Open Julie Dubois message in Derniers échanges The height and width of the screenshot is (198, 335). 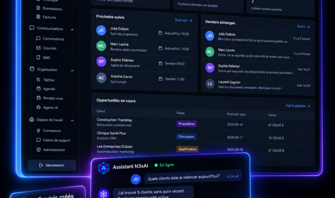[257, 38]
